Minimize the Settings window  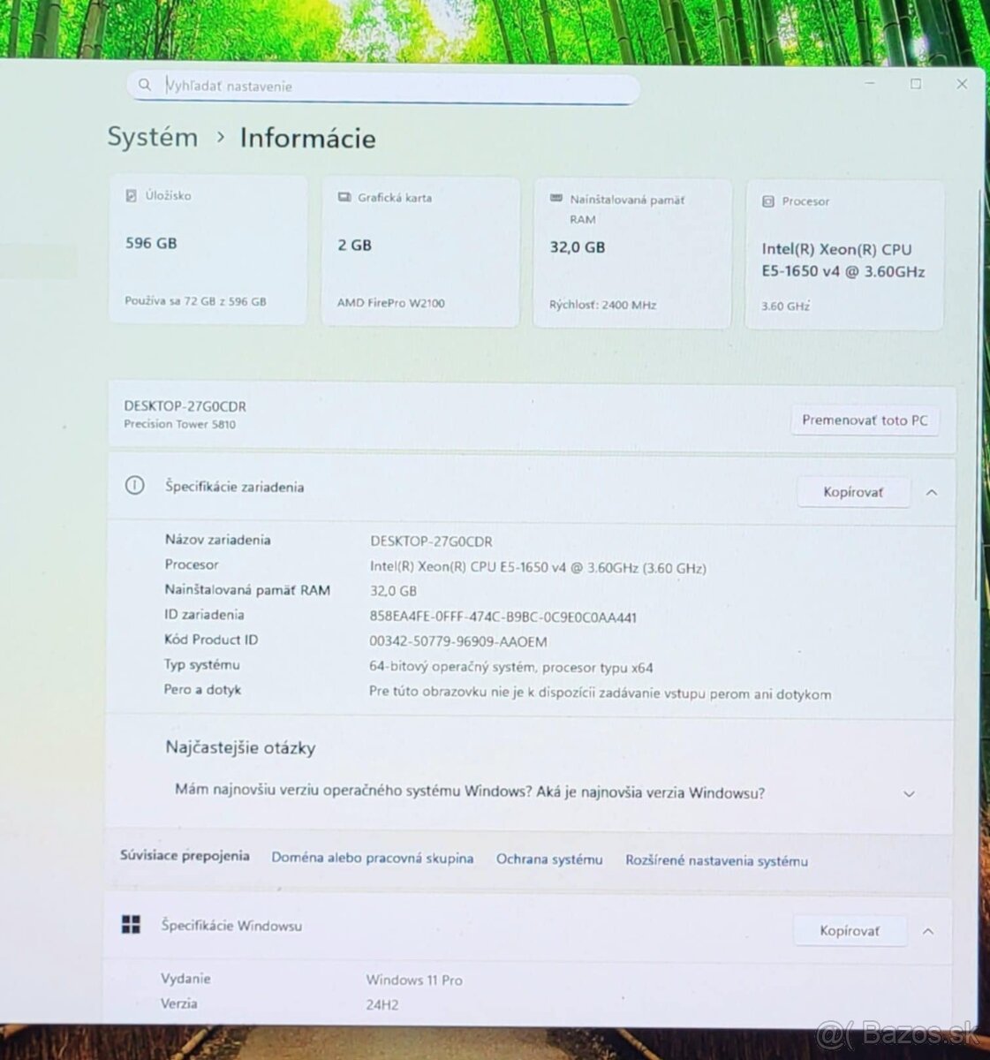(x=871, y=83)
